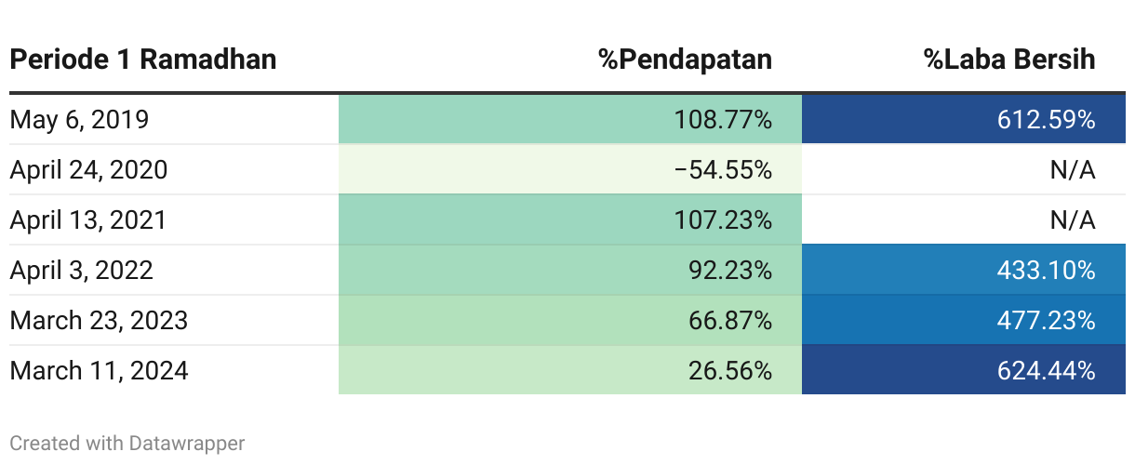1135x465 pixels.
Task: Click the 624.44% Laba Bersih cell
Action: [964, 370]
